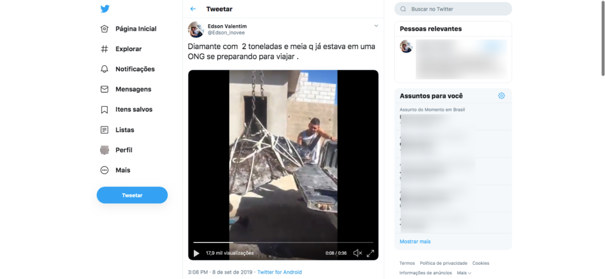
Task: Click the Twitter bird logo
Action: (x=105, y=9)
